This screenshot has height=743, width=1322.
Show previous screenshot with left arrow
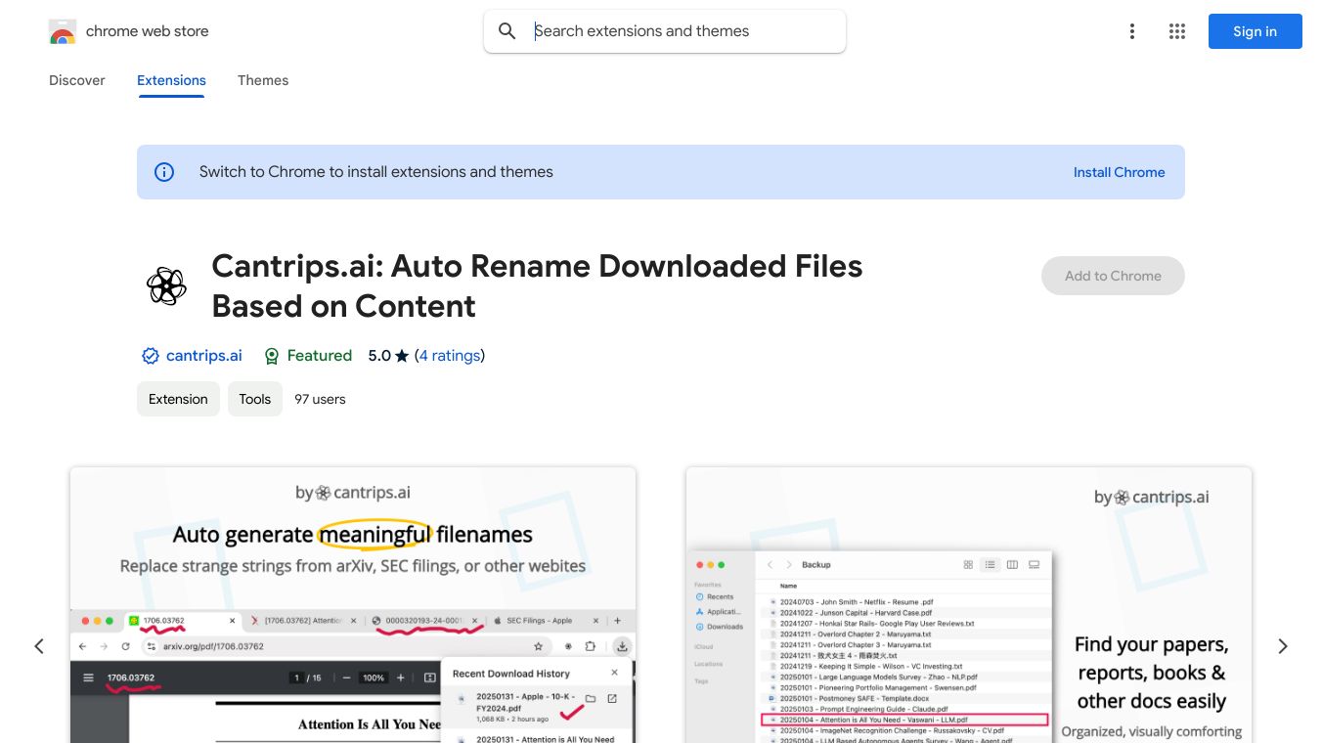coord(39,646)
